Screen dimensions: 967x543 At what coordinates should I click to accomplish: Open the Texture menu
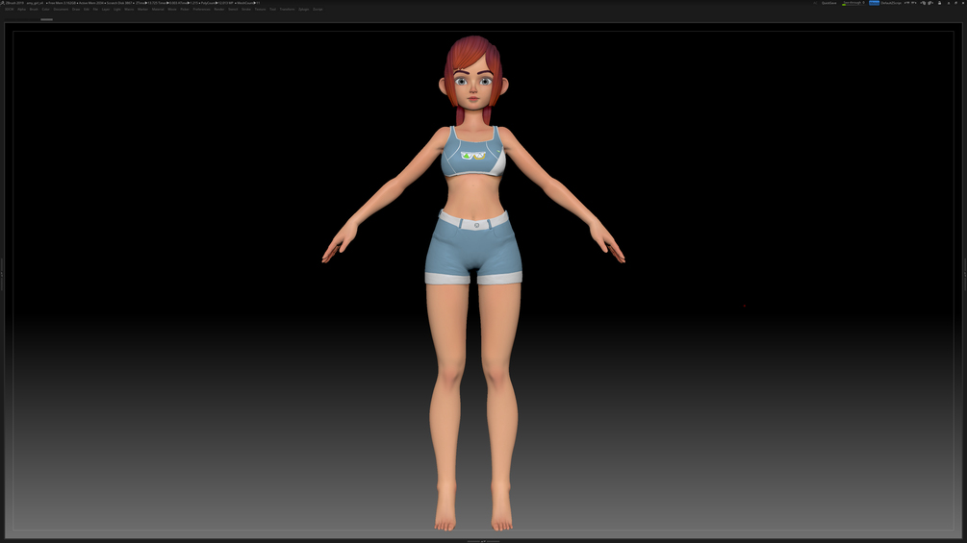click(260, 10)
